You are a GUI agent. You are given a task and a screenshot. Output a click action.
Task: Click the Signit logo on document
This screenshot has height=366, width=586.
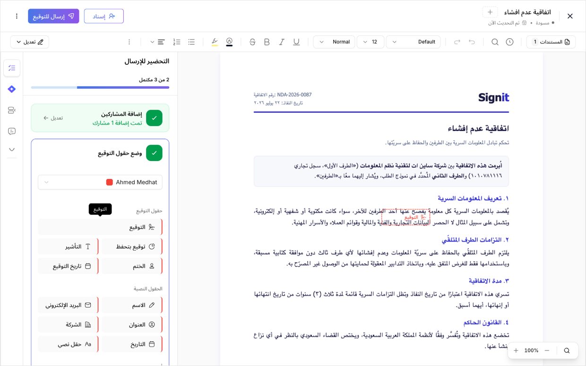[x=493, y=98]
